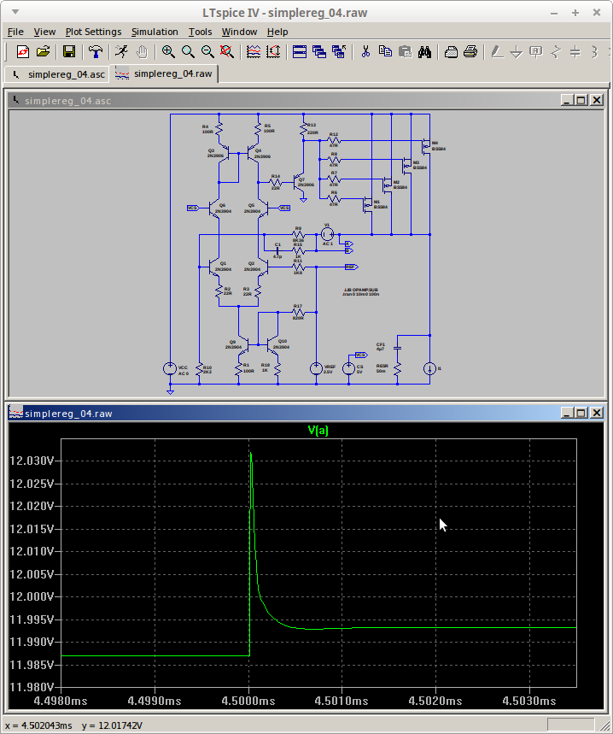Screen dimensions: 613x734
Task: Print with the printer icon
Action: click(470, 52)
